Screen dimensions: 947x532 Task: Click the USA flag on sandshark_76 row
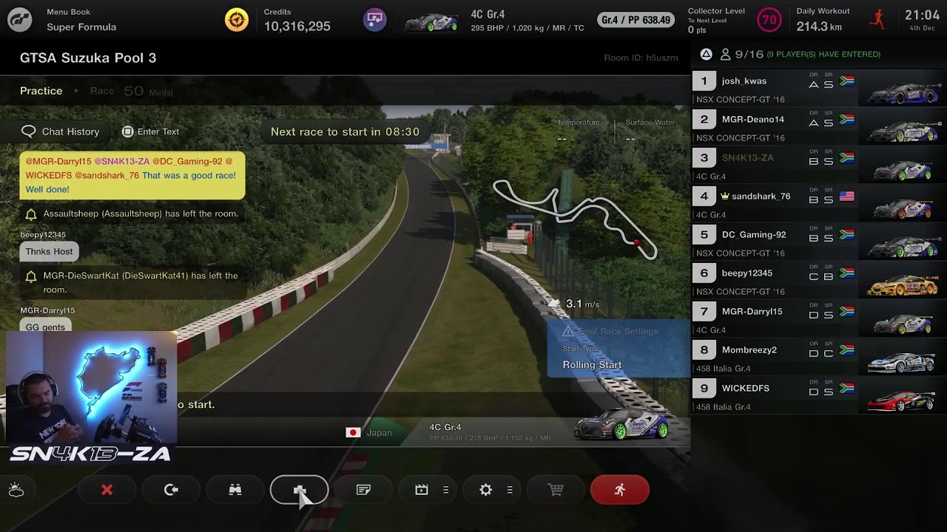click(x=847, y=197)
